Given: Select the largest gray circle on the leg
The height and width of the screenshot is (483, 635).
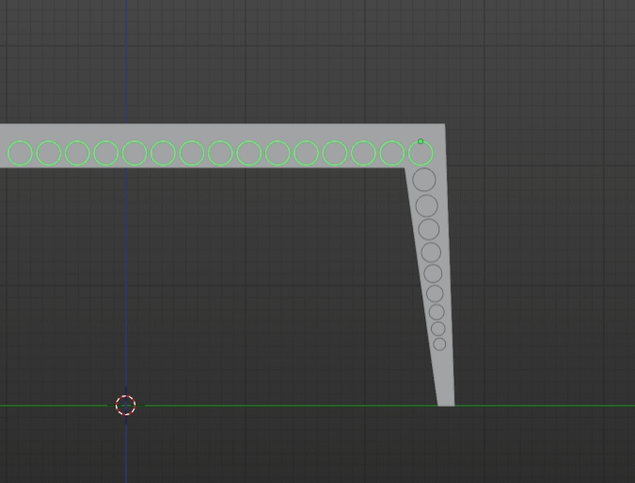Looking at the screenshot, I should [424, 180].
